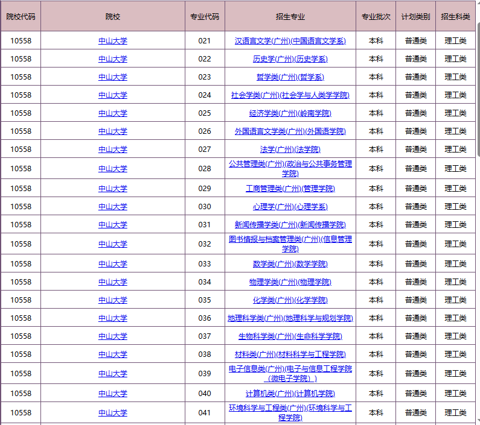The width and height of the screenshot is (480, 425).
Task: Open the 数学类(广州)(数学学院) link
Action: click(290, 264)
